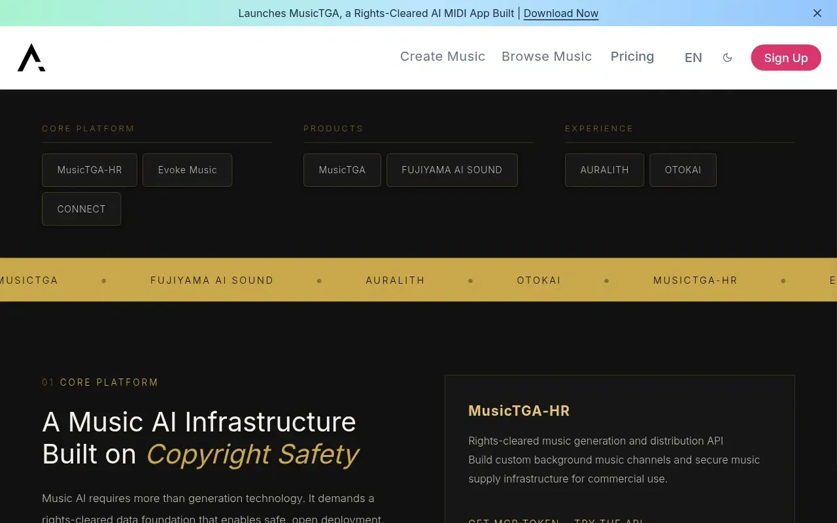This screenshot has height=523, width=837.
Task: Click the Sign Up button
Action: 786,58
